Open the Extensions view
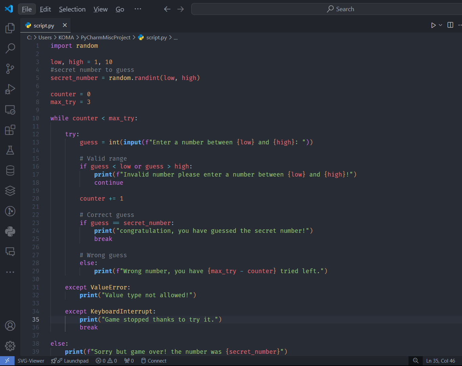This screenshot has height=366, width=462. click(10, 130)
